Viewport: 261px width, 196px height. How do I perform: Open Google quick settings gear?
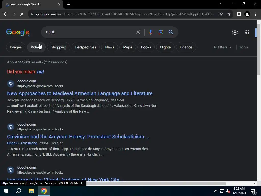235,32
